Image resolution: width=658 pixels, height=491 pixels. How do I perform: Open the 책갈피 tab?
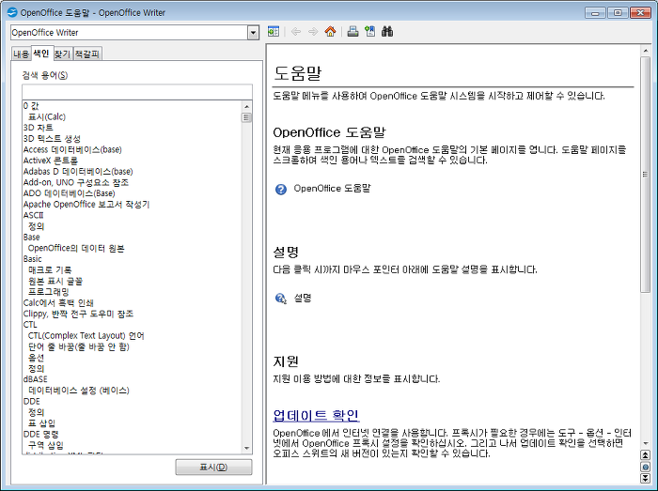[x=87, y=54]
